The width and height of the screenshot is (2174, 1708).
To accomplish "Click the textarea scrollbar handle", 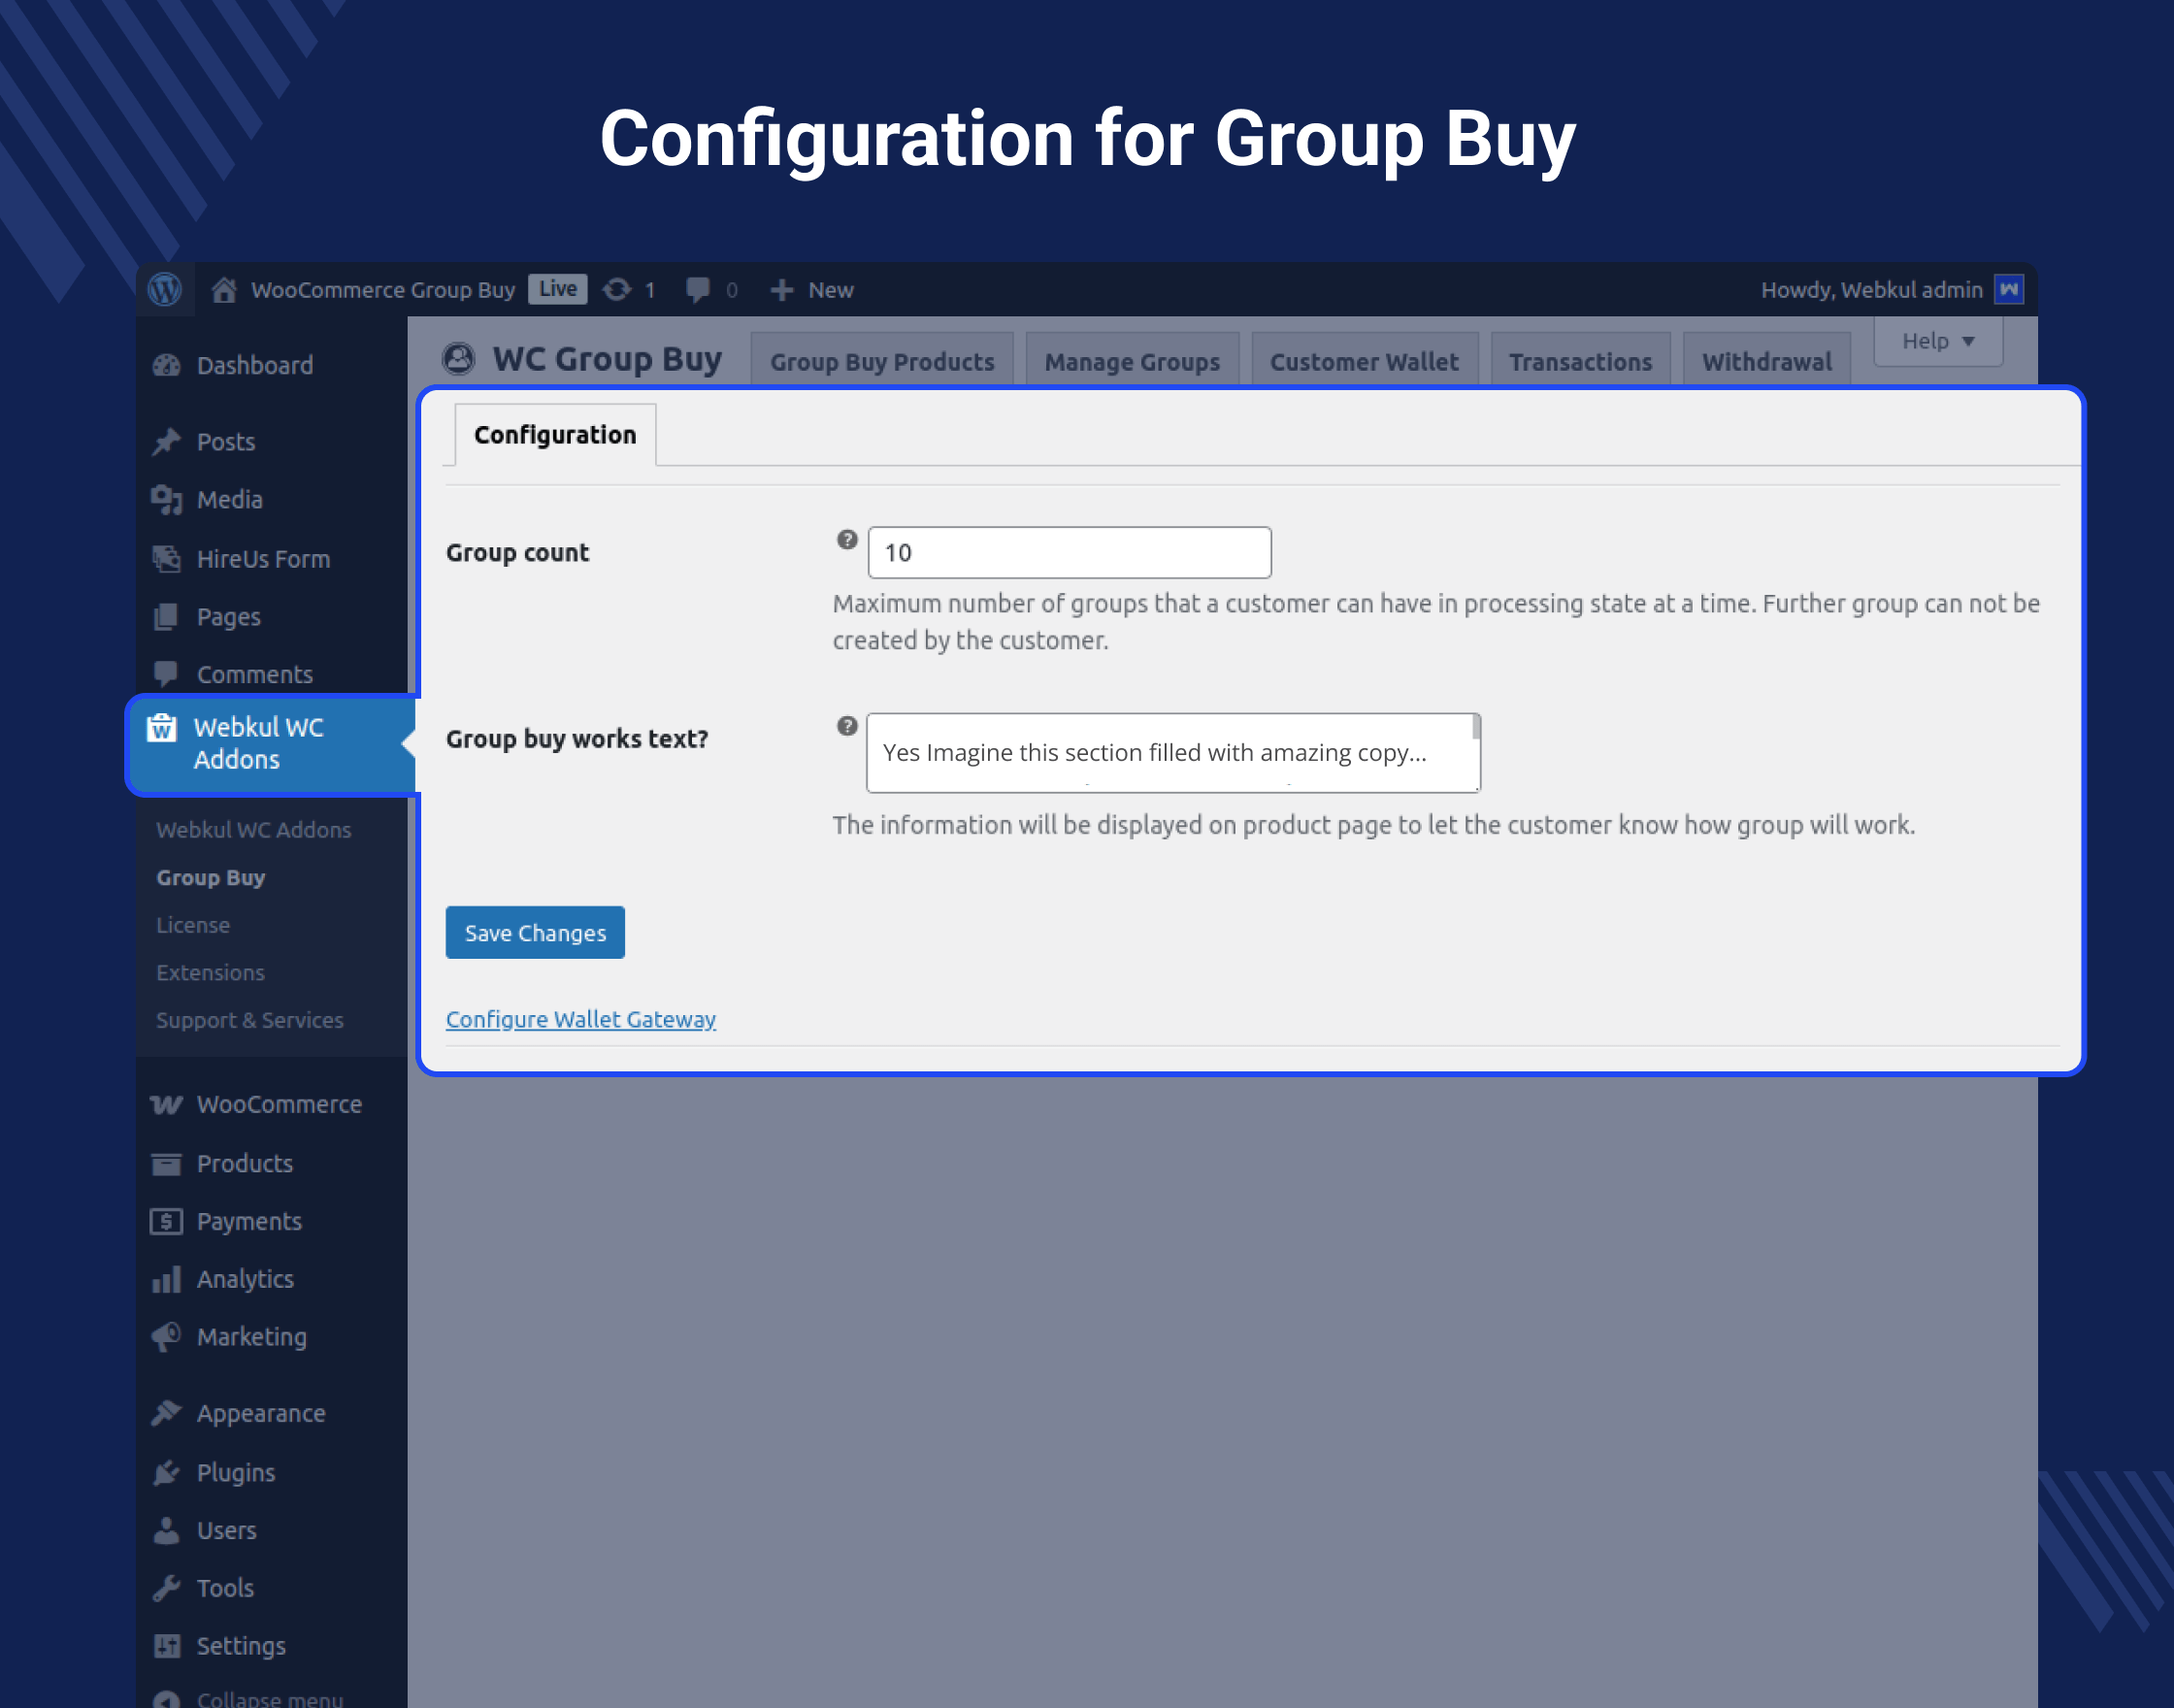I will 1476,727.
